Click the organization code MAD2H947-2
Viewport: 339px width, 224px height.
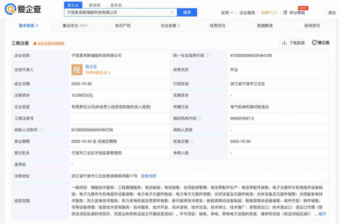point(242,118)
